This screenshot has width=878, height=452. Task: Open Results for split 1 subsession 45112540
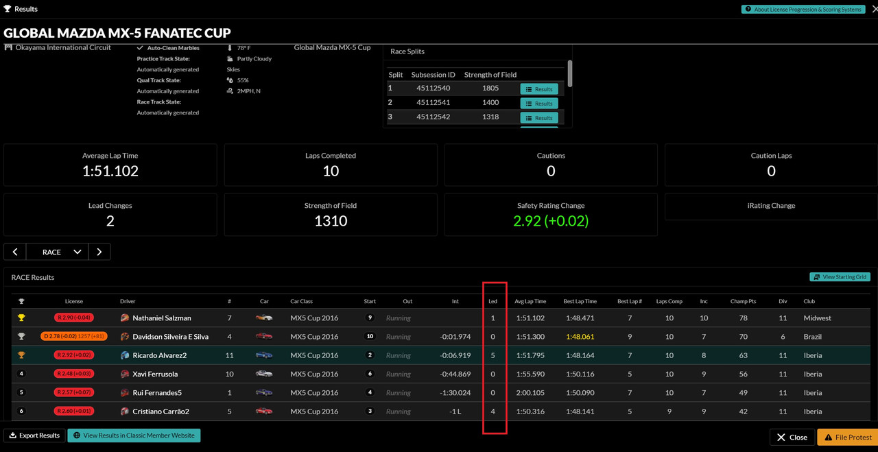pyautogui.click(x=539, y=89)
